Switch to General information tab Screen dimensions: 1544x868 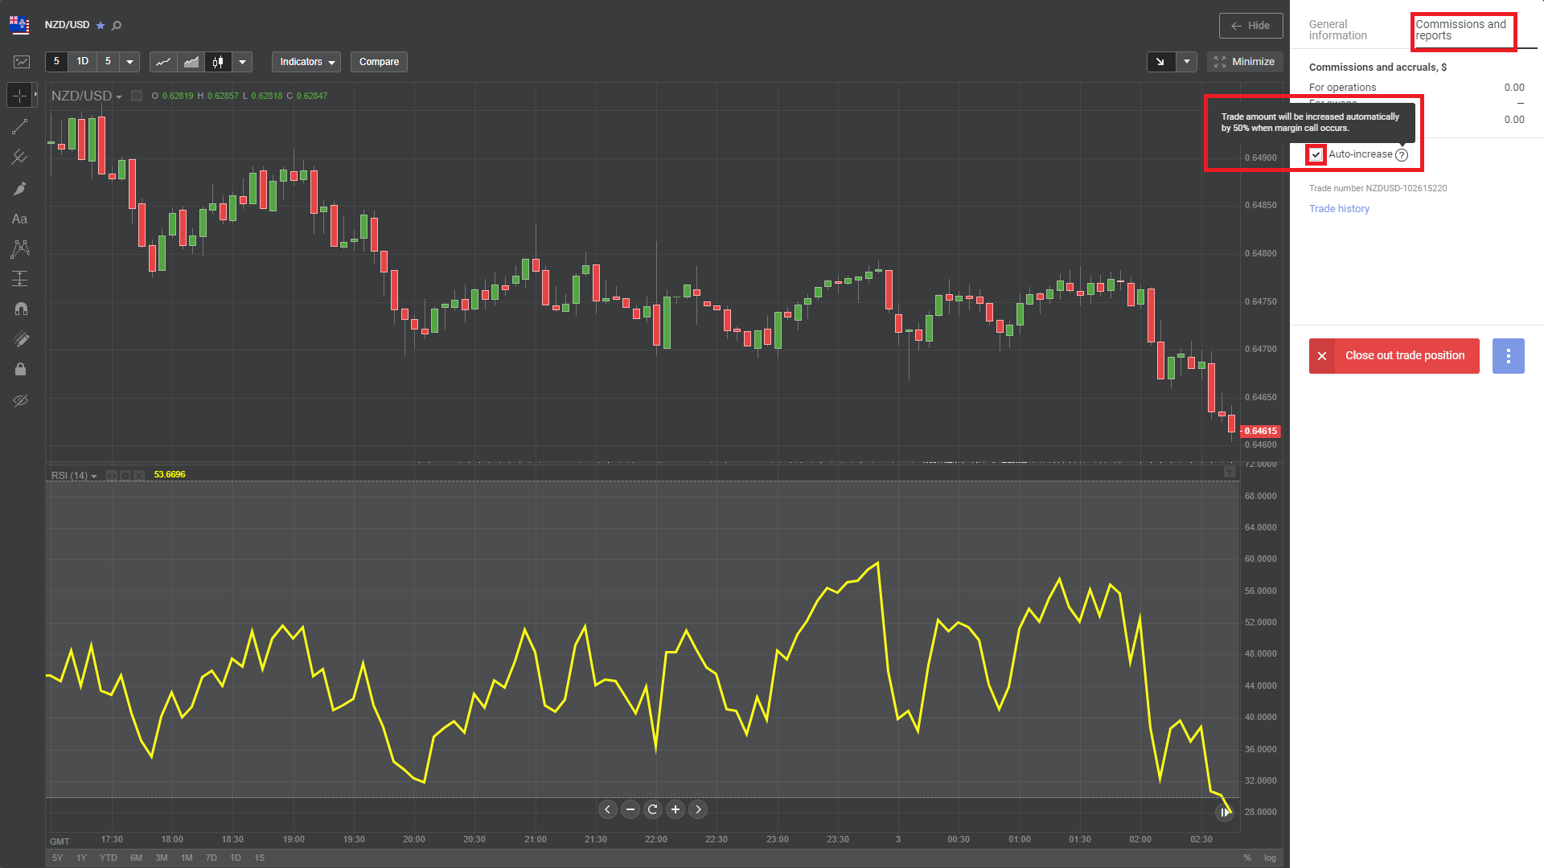click(x=1338, y=30)
